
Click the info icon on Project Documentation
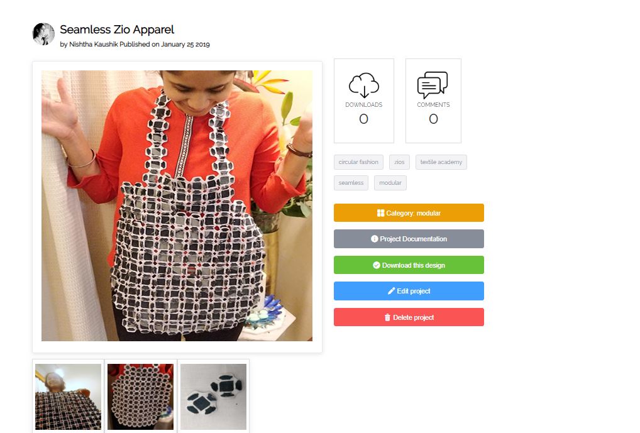point(374,239)
